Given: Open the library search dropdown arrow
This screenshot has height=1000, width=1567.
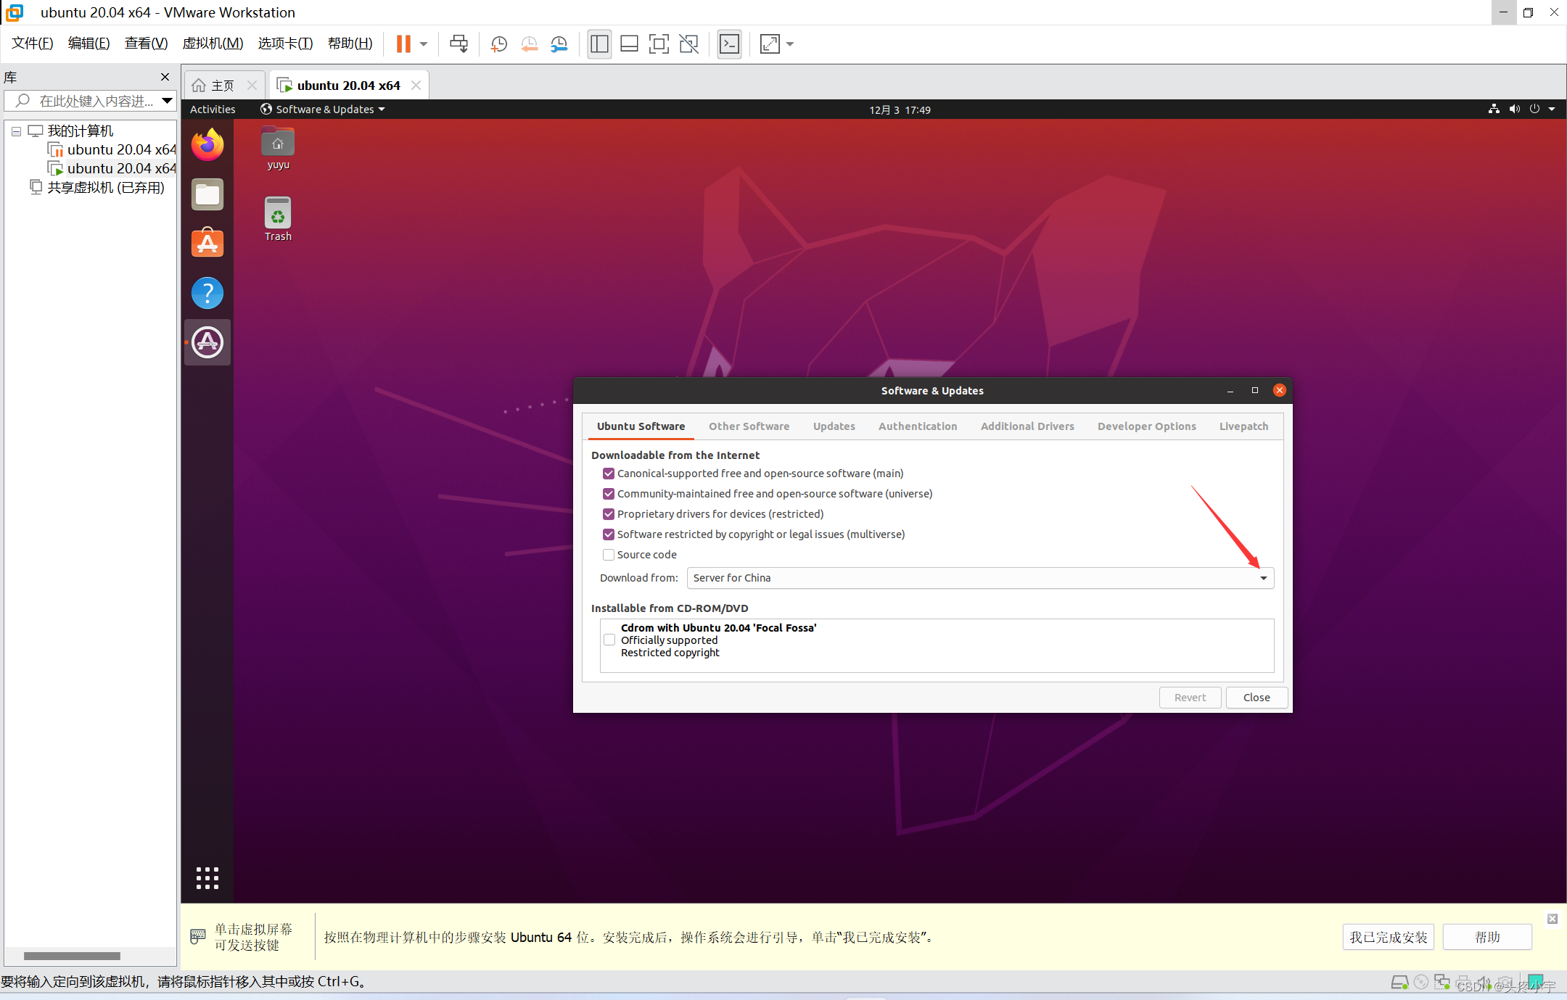Looking at the screenshot, I should 167,101.
